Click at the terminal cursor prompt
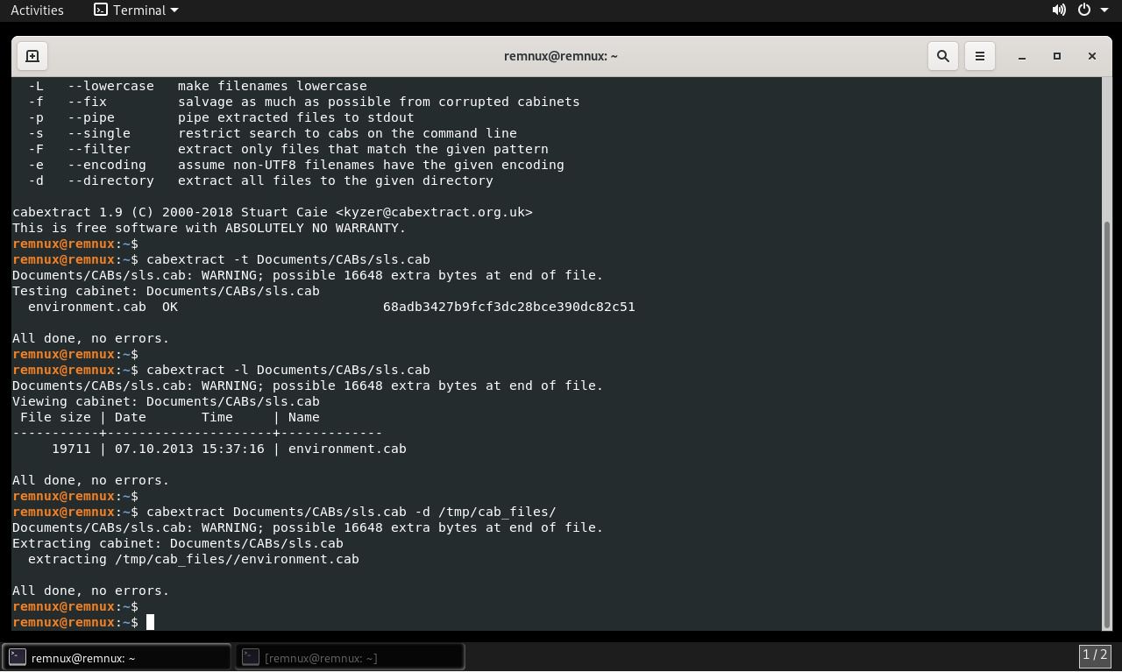1122x672 pixels. click(150, 622)
